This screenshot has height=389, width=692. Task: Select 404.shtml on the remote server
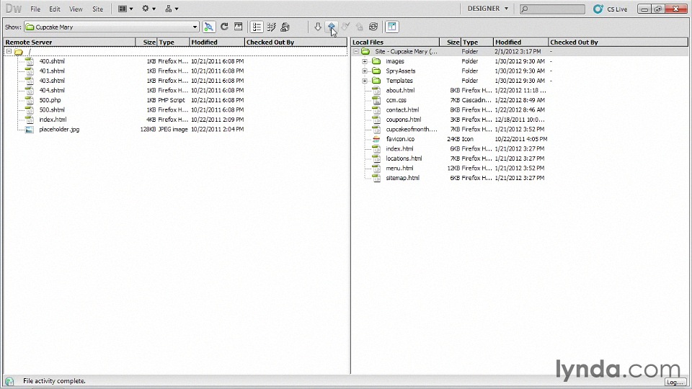coord(52,91)
